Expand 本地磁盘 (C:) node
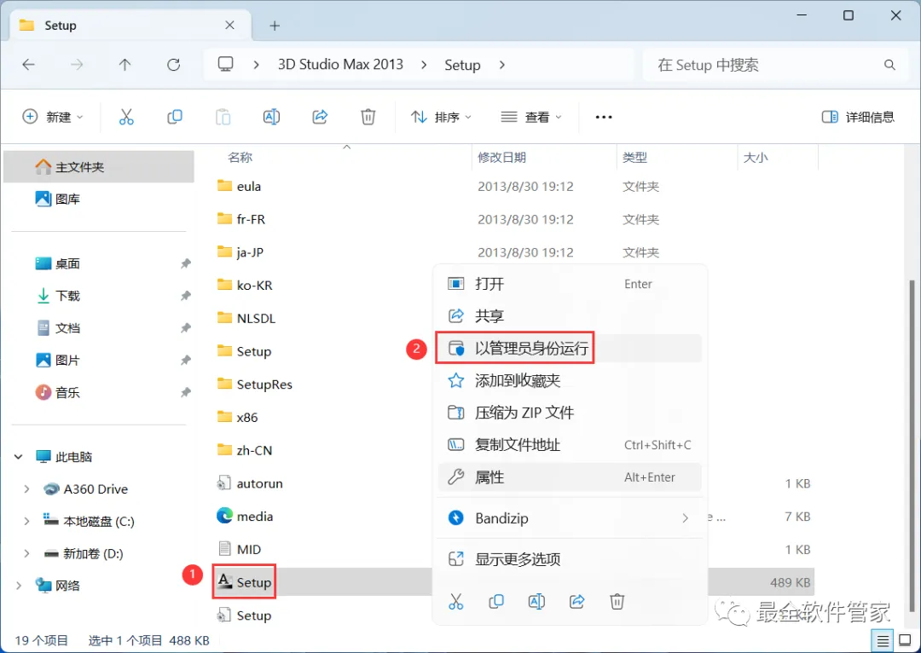 click(x=26, y=522)
